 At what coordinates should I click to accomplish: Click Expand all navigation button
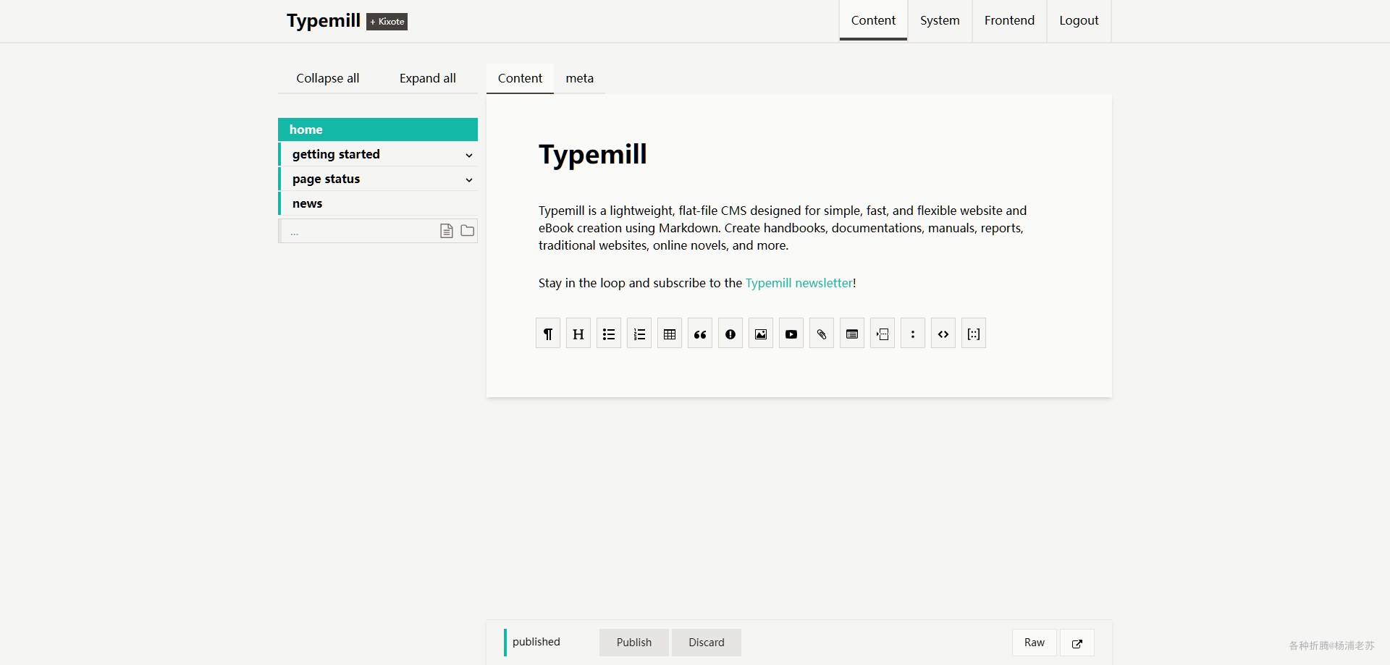[428, 78]
